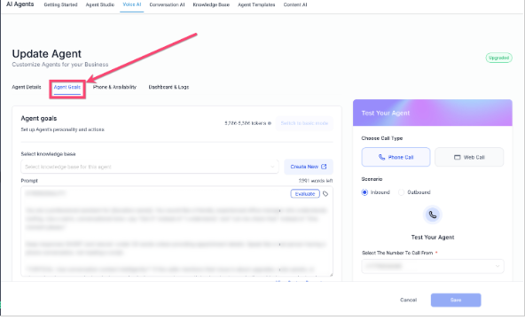Image resolution: width=525 pixels, height=320 pixels.
Task: Choose the Phone Call type
Action: (396, 157)
